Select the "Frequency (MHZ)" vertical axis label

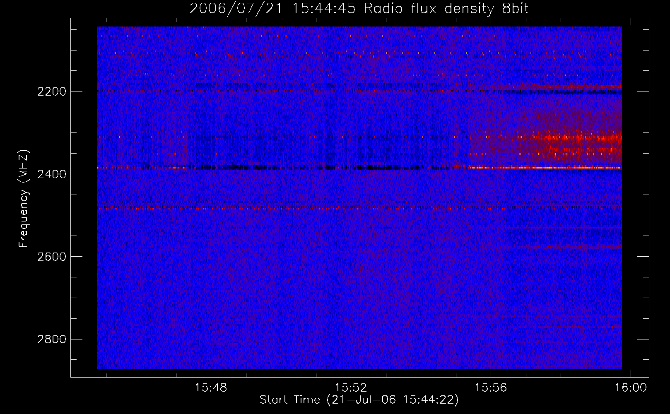coord(24,199)
